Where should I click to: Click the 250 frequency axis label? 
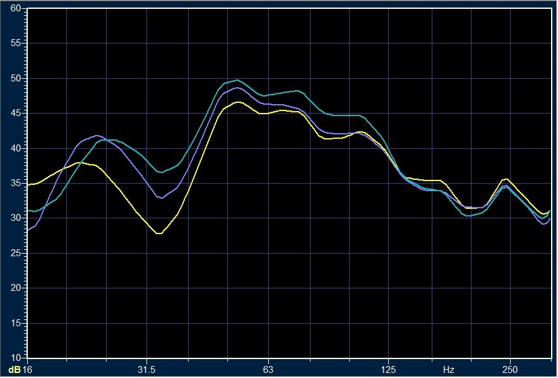[x=510, y=370]
